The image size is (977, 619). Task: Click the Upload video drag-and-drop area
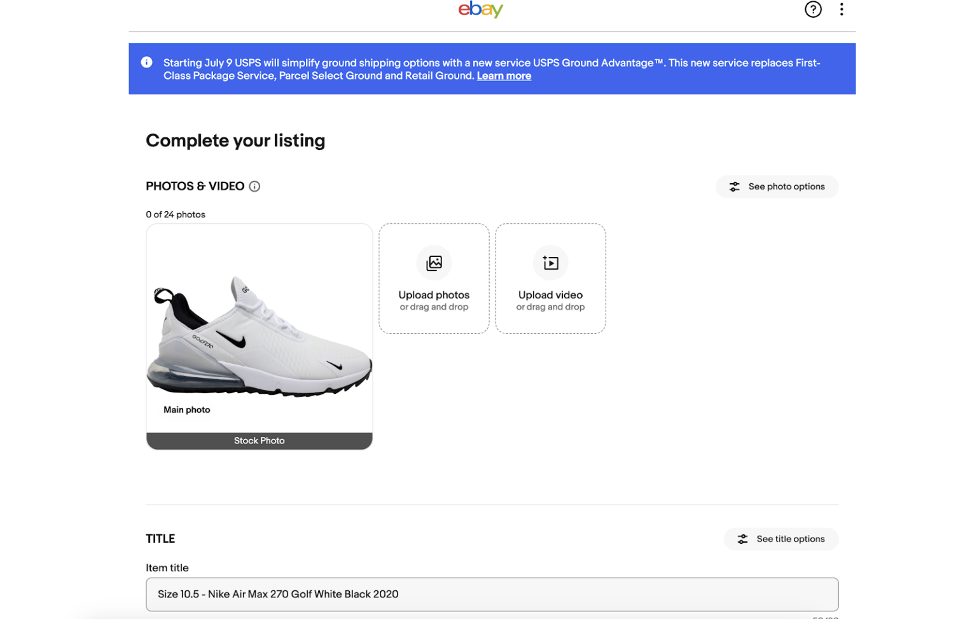click(x=550, y=278)
